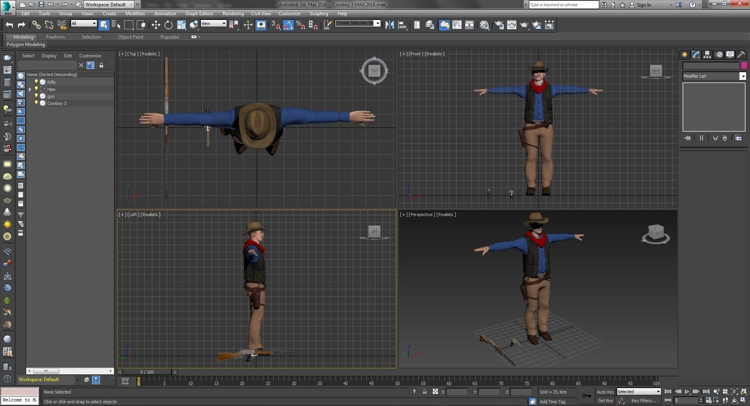Switch to the Freeform ribbon tab
The height and width of the screenshot is (406, 750).
pyautogui.click(x=55, y=37)
